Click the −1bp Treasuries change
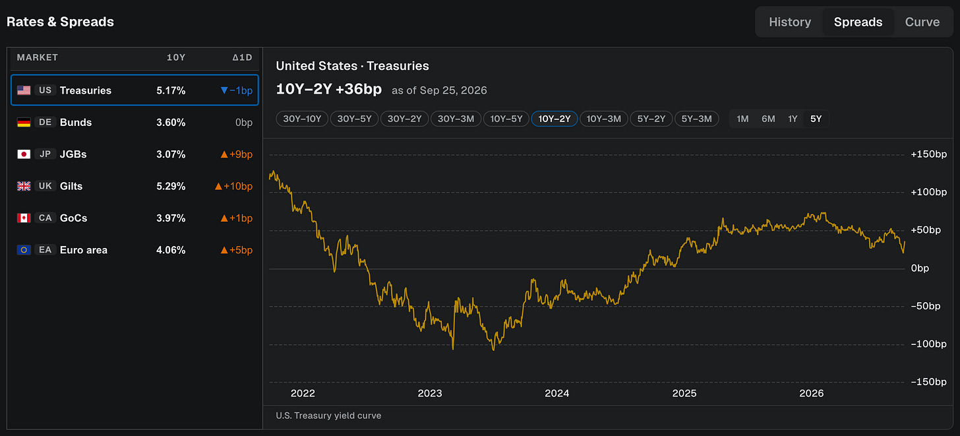 click(236, 90)
